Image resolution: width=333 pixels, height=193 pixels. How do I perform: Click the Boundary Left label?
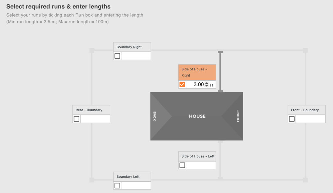[132, 176]
